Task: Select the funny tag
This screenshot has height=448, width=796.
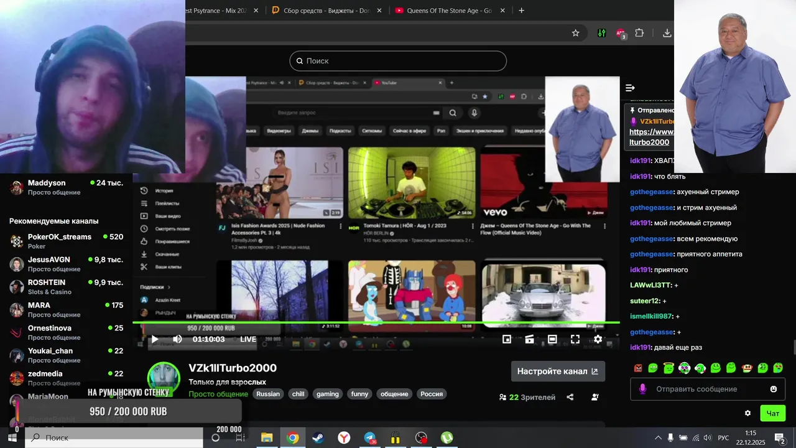Action: pyautogui.click(x=359, y=394)
